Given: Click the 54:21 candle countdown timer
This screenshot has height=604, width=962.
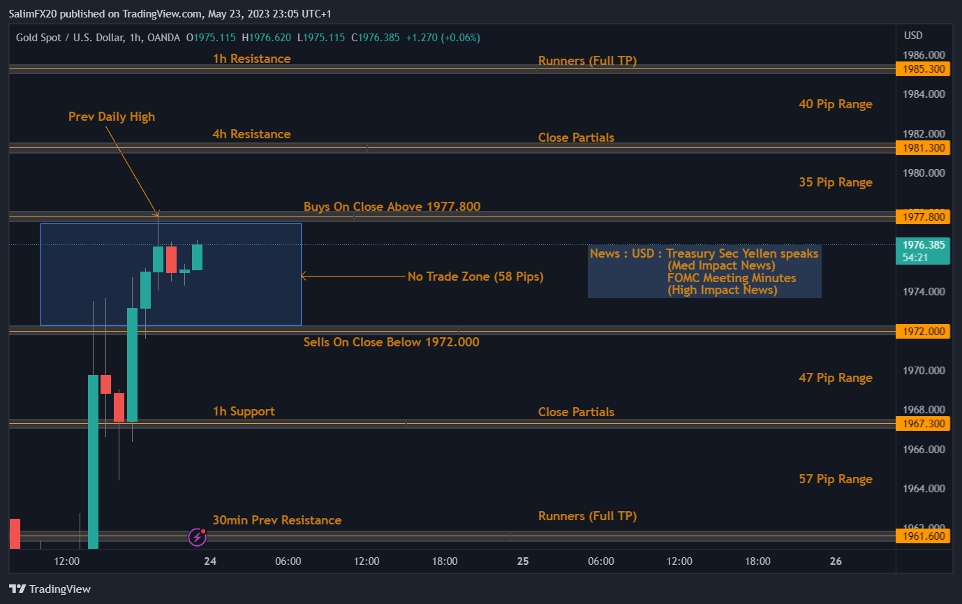Looking at the screenshot, I should (x=916, y=257).
